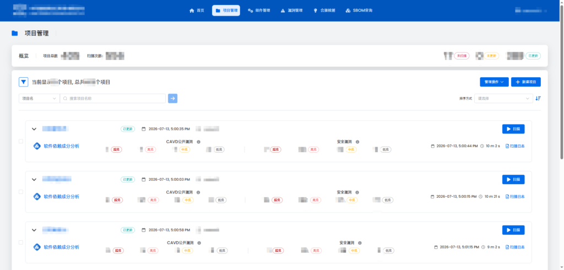This screenshot has width=564, height=270.
Task: Open 软件依赖成分分析 link in 5:00:58 PM project
Action: click(62, 247)
